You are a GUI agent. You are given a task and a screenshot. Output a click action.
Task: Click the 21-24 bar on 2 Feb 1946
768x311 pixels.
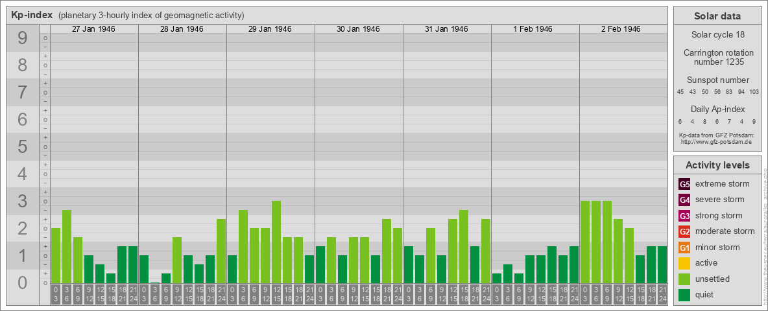click(662, 264)
